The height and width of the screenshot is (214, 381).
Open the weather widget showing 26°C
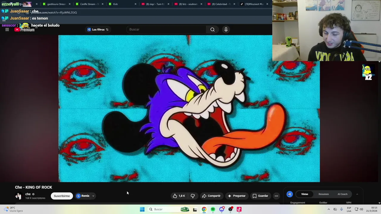(13, 209)
